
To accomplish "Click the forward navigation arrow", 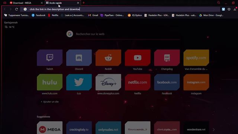I will click(x=10, y=9).
